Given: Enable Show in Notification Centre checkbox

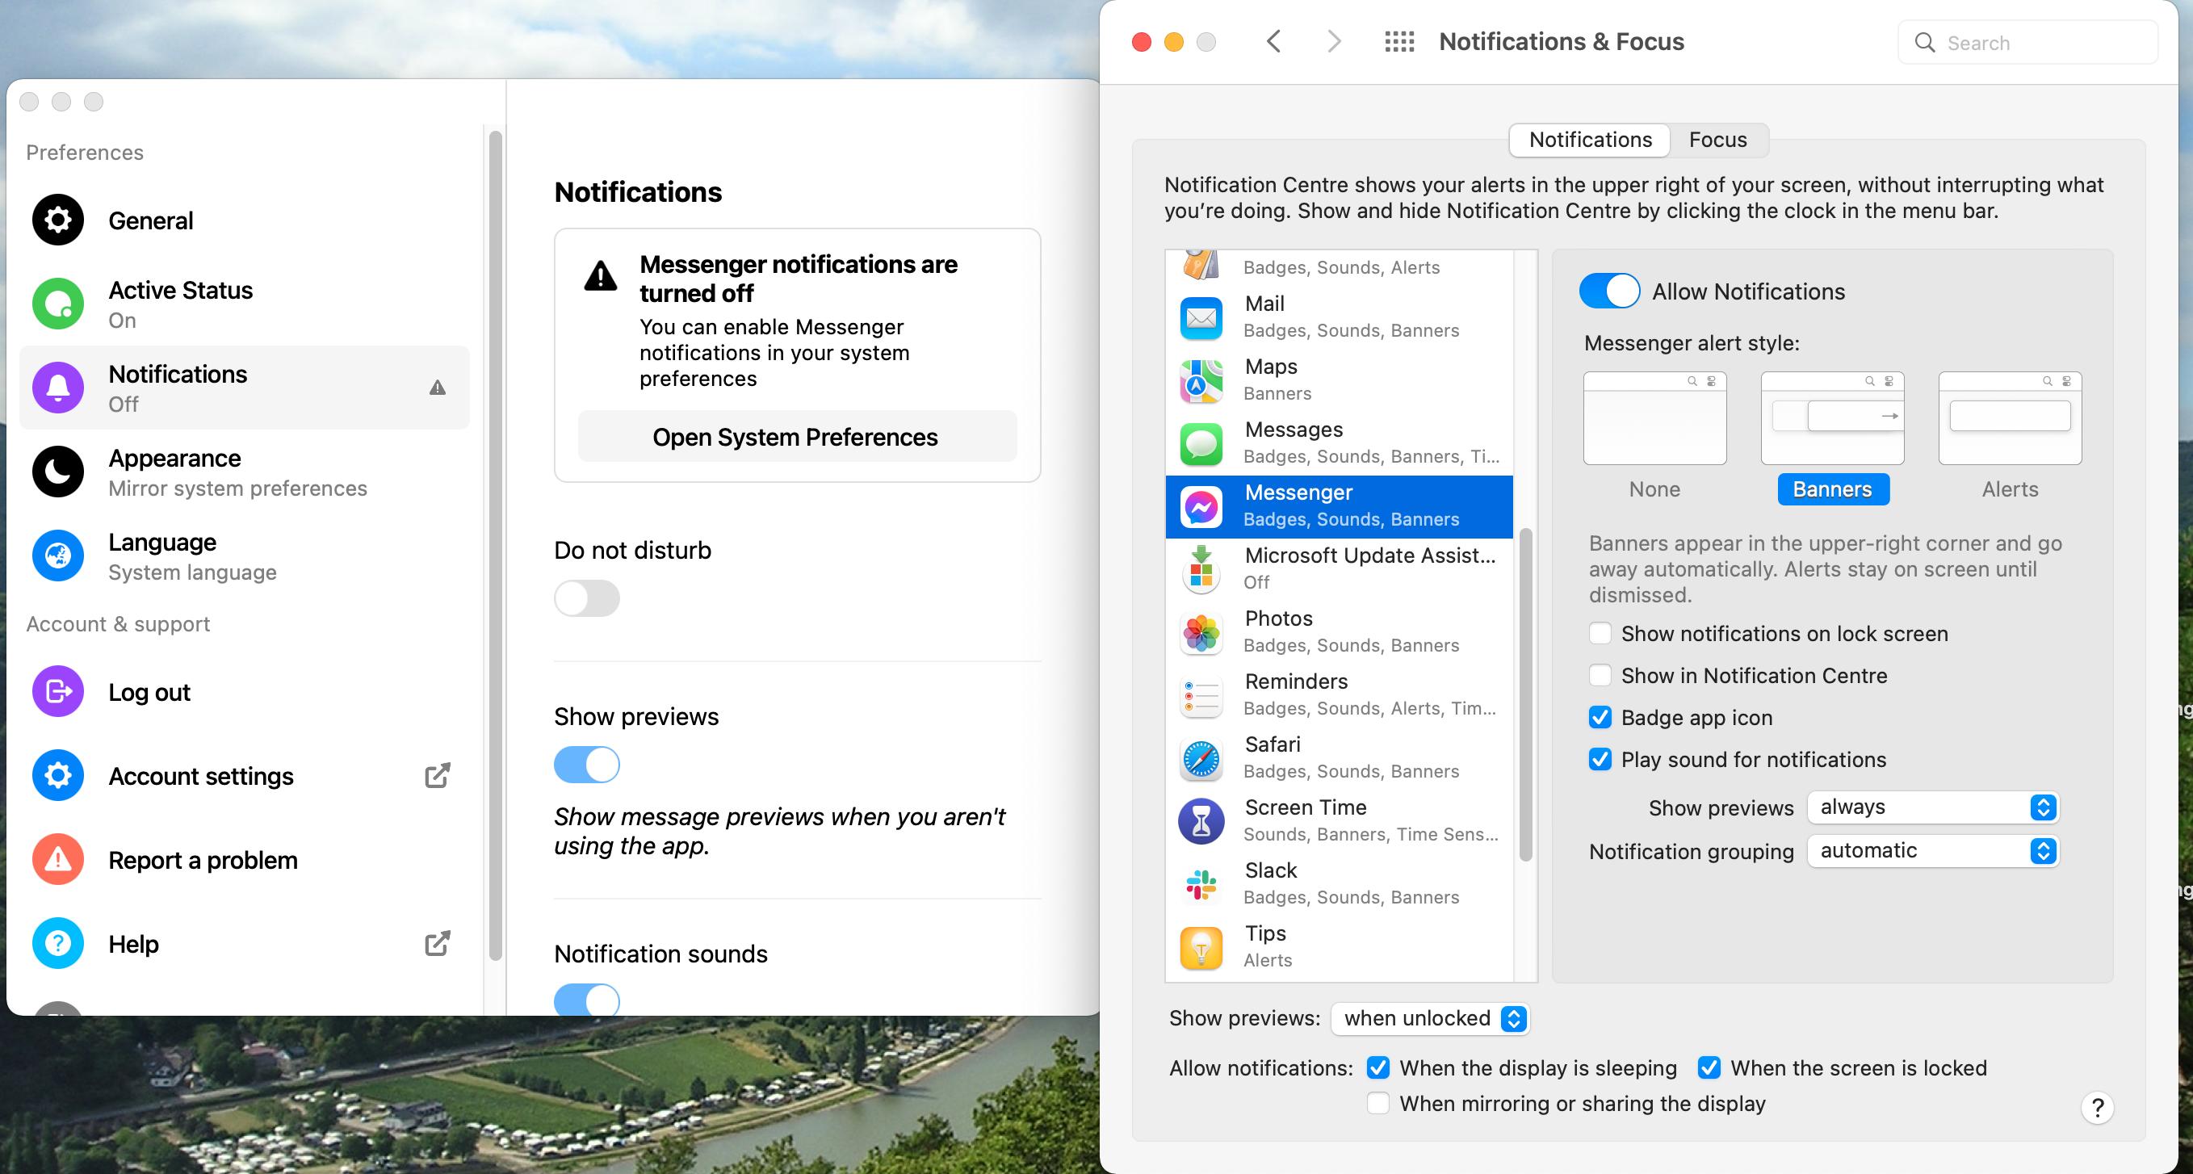Looking at the screenshot, I should pos(1600,675).
